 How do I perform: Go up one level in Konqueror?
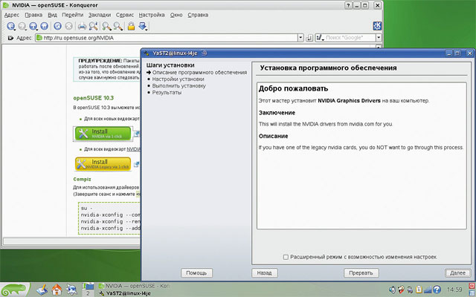(x=33, y=26)
